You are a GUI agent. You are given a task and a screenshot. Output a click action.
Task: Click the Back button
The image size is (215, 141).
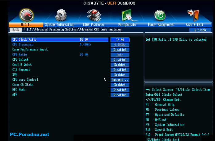click(x=16, y=30)
